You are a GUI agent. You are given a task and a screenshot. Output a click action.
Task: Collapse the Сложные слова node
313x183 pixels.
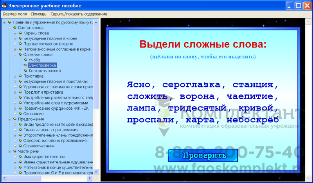coord(15,54)
